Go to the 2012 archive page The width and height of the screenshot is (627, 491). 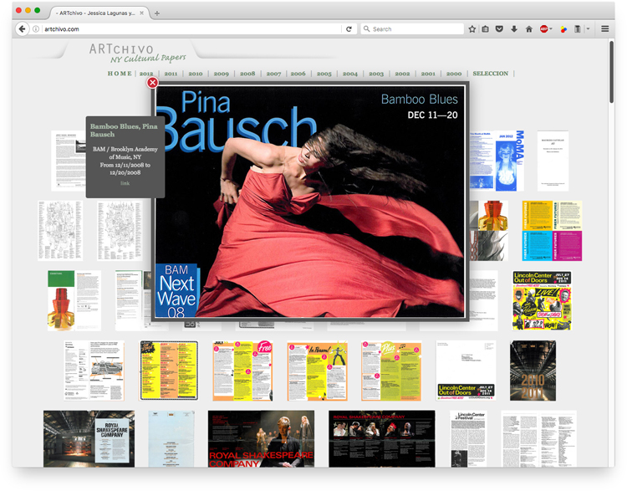pyautogui.click(x=146, y=74)
